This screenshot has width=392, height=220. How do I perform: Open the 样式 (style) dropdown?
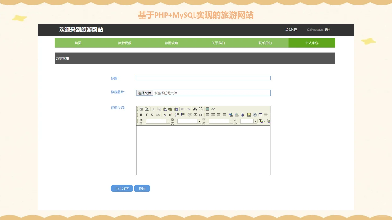(x=157, y=121)
